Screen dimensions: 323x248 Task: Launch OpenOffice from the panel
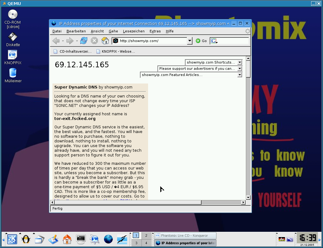(x=122, y=239)
